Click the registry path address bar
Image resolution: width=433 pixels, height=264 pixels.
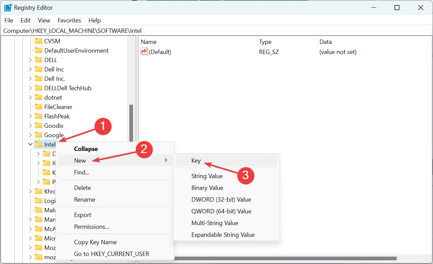tap(216, 31)
